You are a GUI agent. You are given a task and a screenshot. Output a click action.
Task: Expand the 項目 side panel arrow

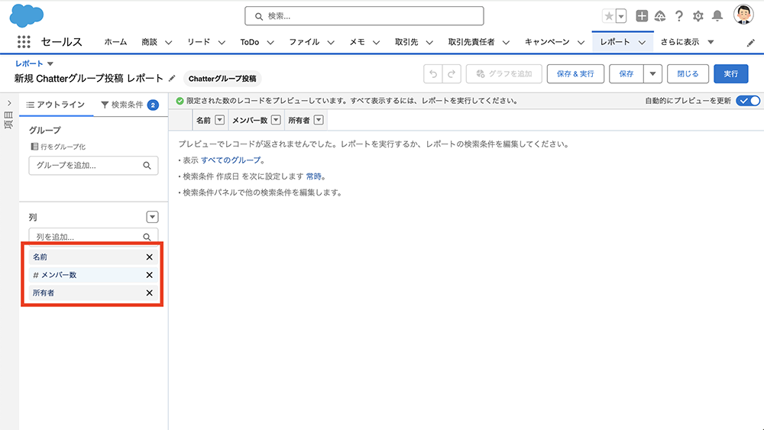9,103
